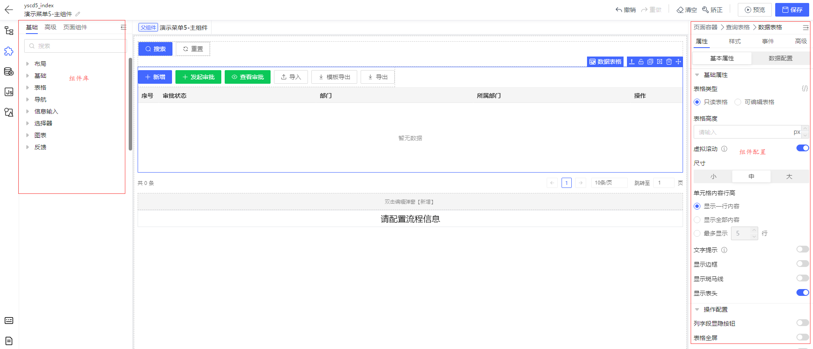Enable 显示边框 switch
This screenshot has height=349, width=813.
click(802, 264)
